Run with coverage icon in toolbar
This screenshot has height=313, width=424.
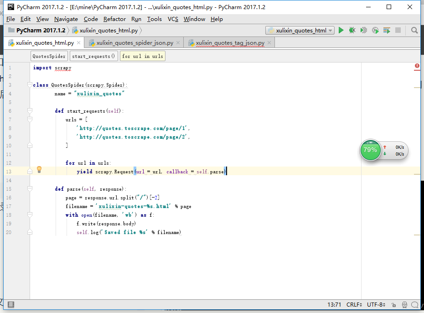coord(364,30)
